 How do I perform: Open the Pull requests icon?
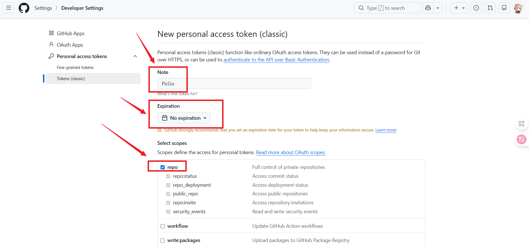tap(490, 8)
